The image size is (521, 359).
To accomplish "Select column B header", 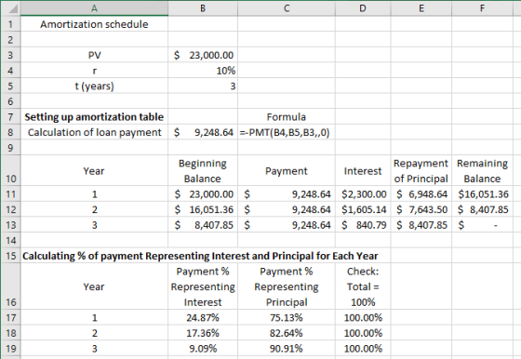I will pyautogui.click(x=203, y=8).
